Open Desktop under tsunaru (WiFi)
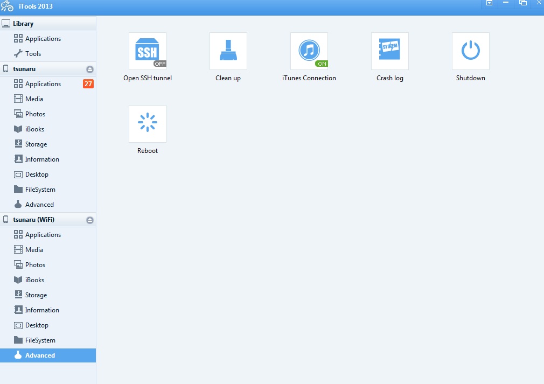This screenshot has width=544, height=384. pyautogui.click(x=48, y=325)
